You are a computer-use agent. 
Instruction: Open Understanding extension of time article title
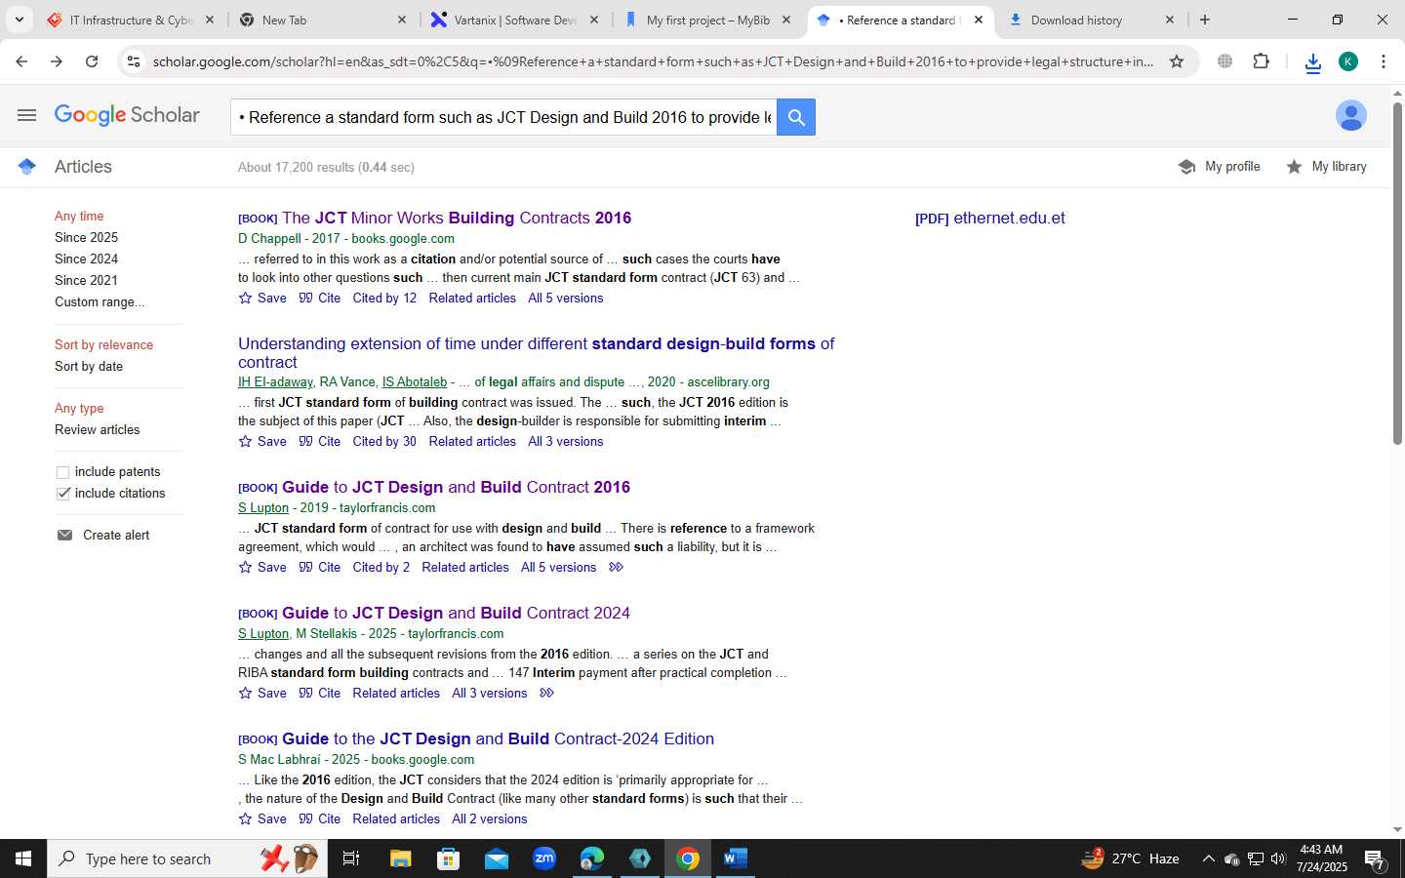[537, 352]
